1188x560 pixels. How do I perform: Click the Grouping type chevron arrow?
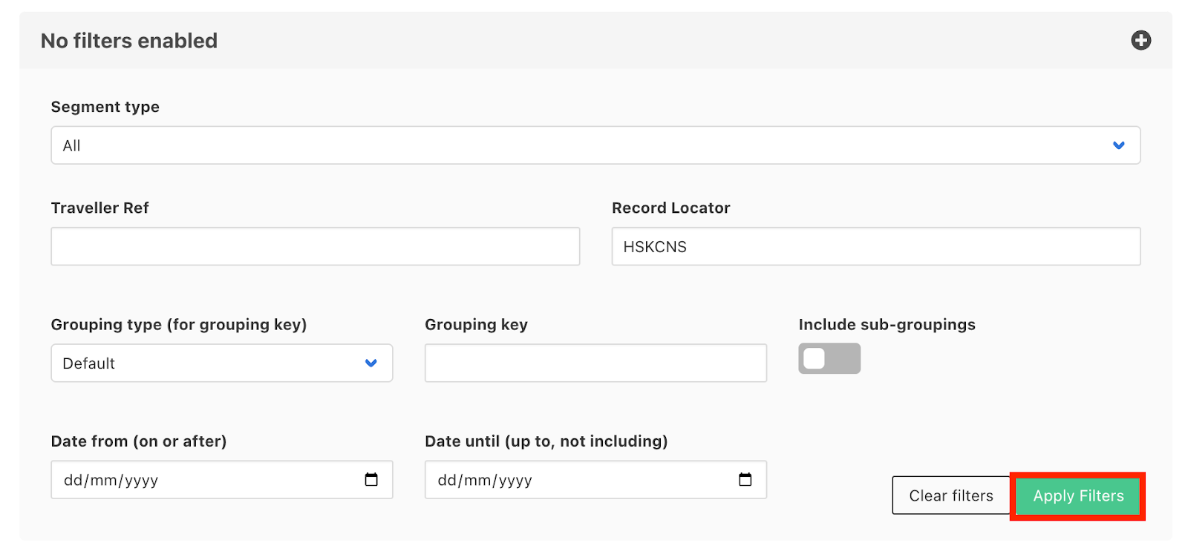coord(371,363)
